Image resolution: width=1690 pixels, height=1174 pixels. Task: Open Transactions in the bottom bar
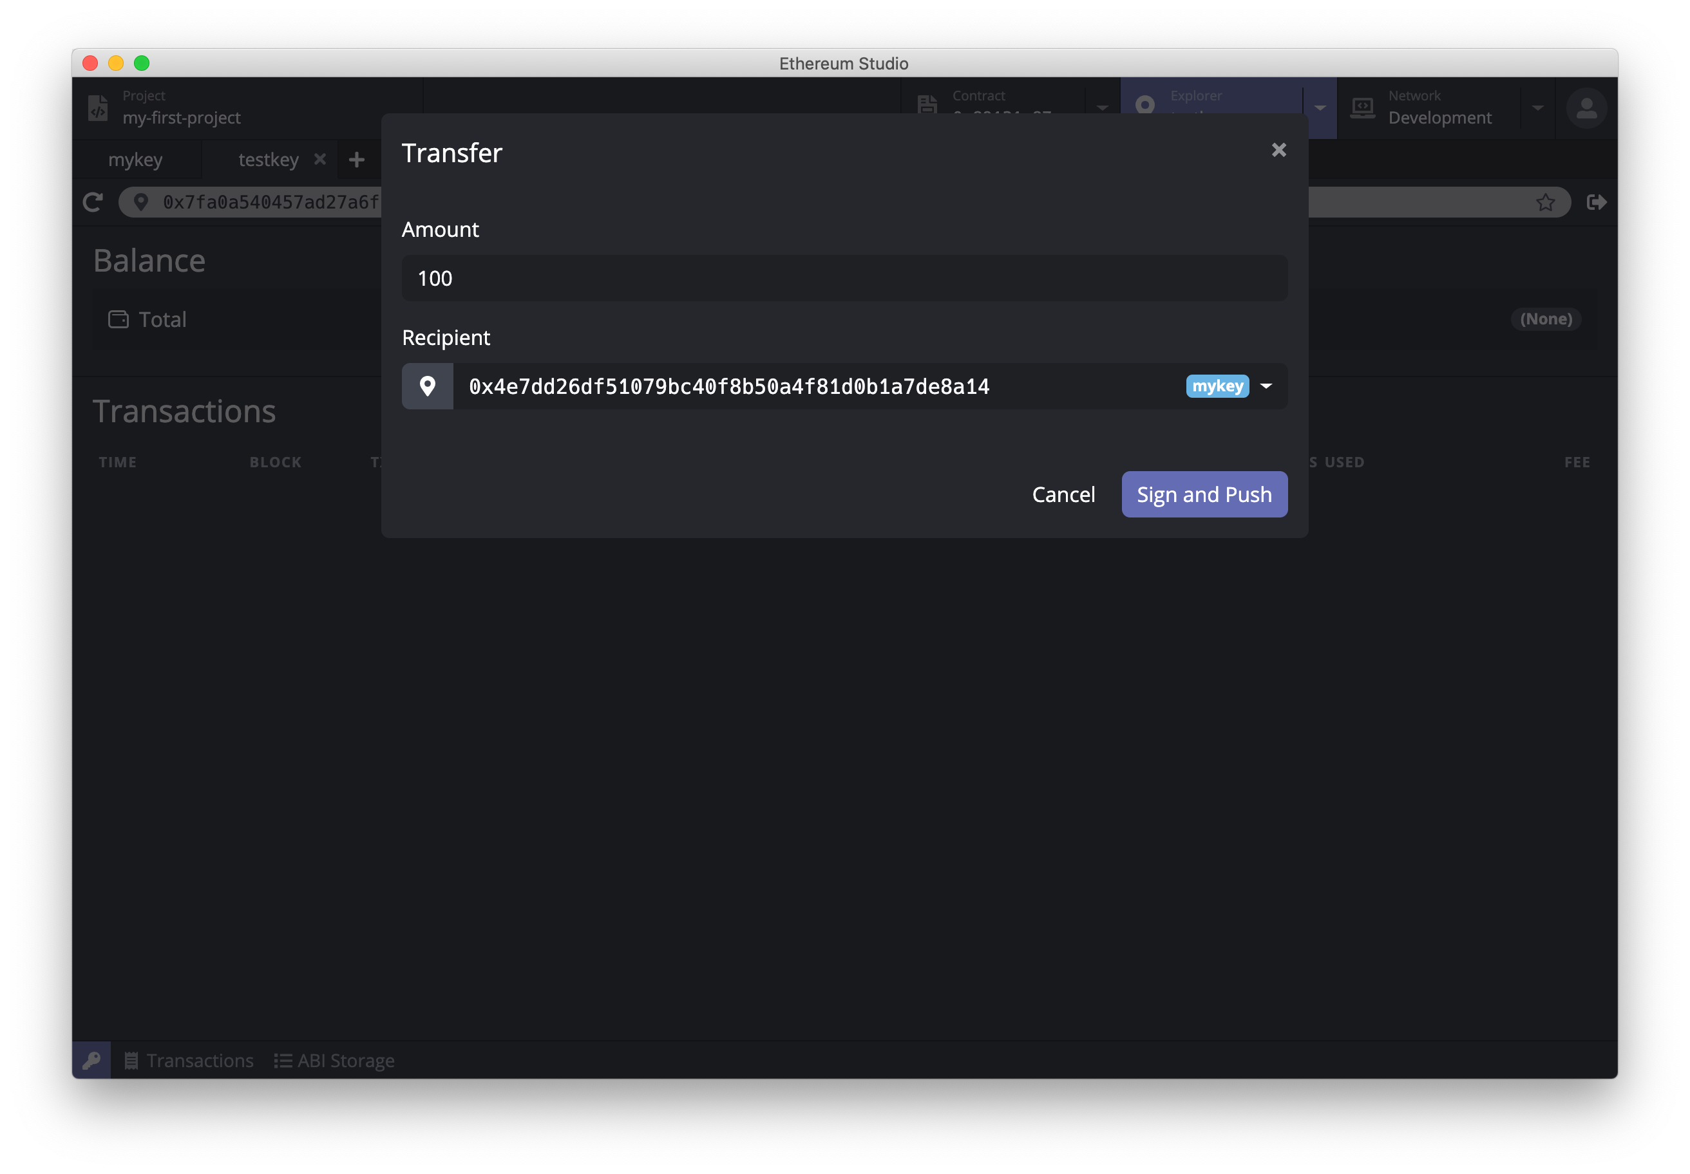[x=189, y=1060]
